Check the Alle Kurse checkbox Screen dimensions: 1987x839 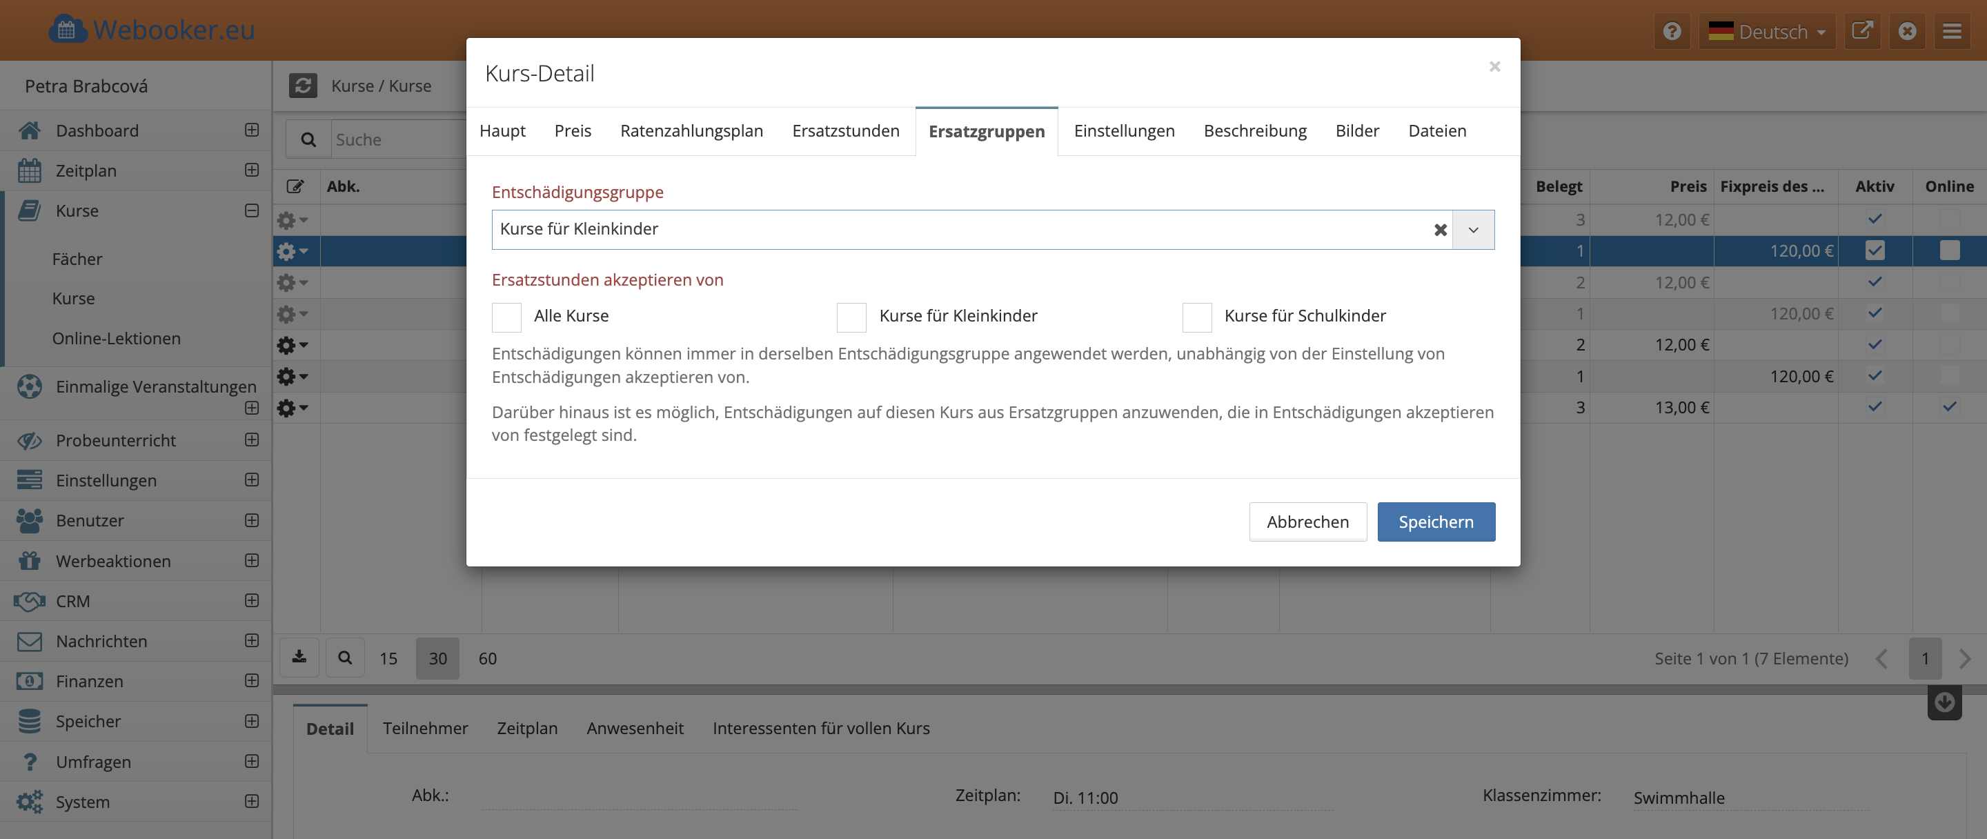click(x=507, y=317)
